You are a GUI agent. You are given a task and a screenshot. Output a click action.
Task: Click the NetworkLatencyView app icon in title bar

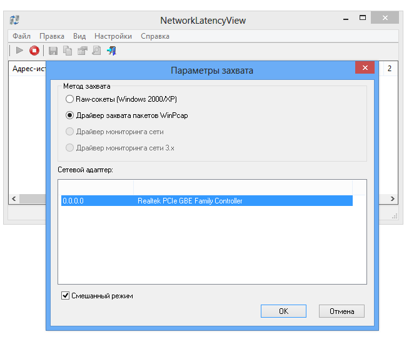[x=14, y=20]
